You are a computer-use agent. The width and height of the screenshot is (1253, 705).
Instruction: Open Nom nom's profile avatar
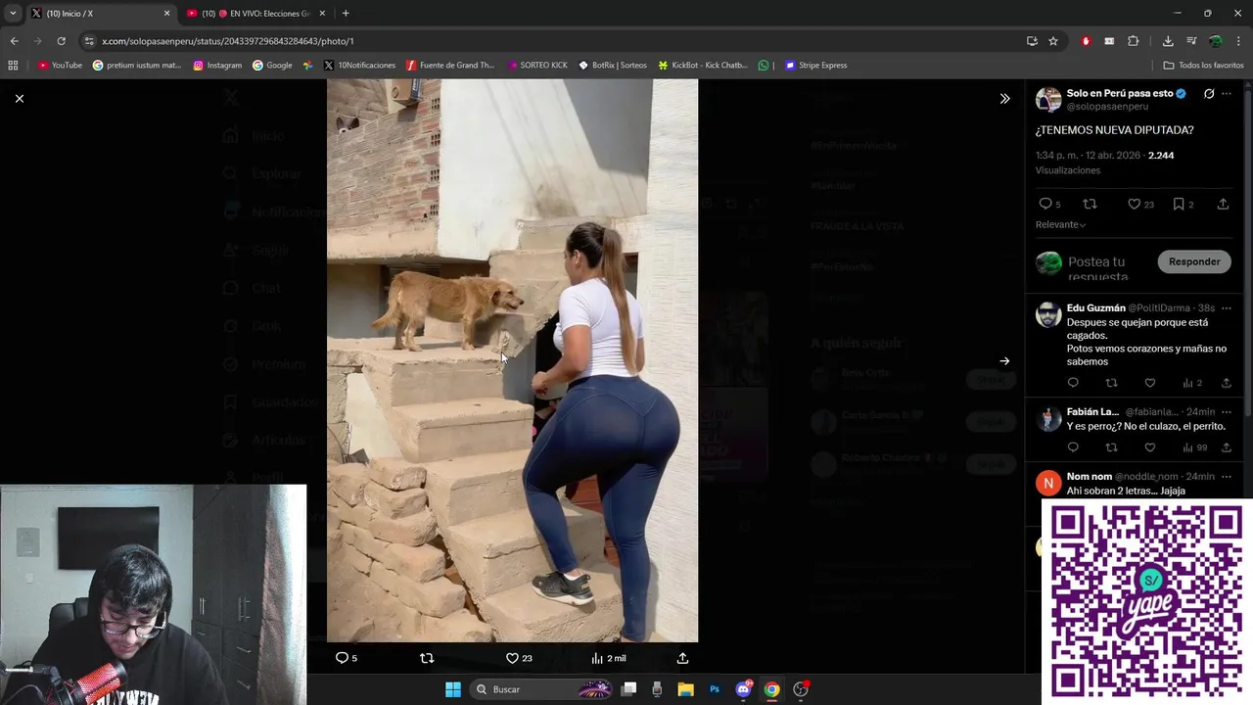point(1048,483)
